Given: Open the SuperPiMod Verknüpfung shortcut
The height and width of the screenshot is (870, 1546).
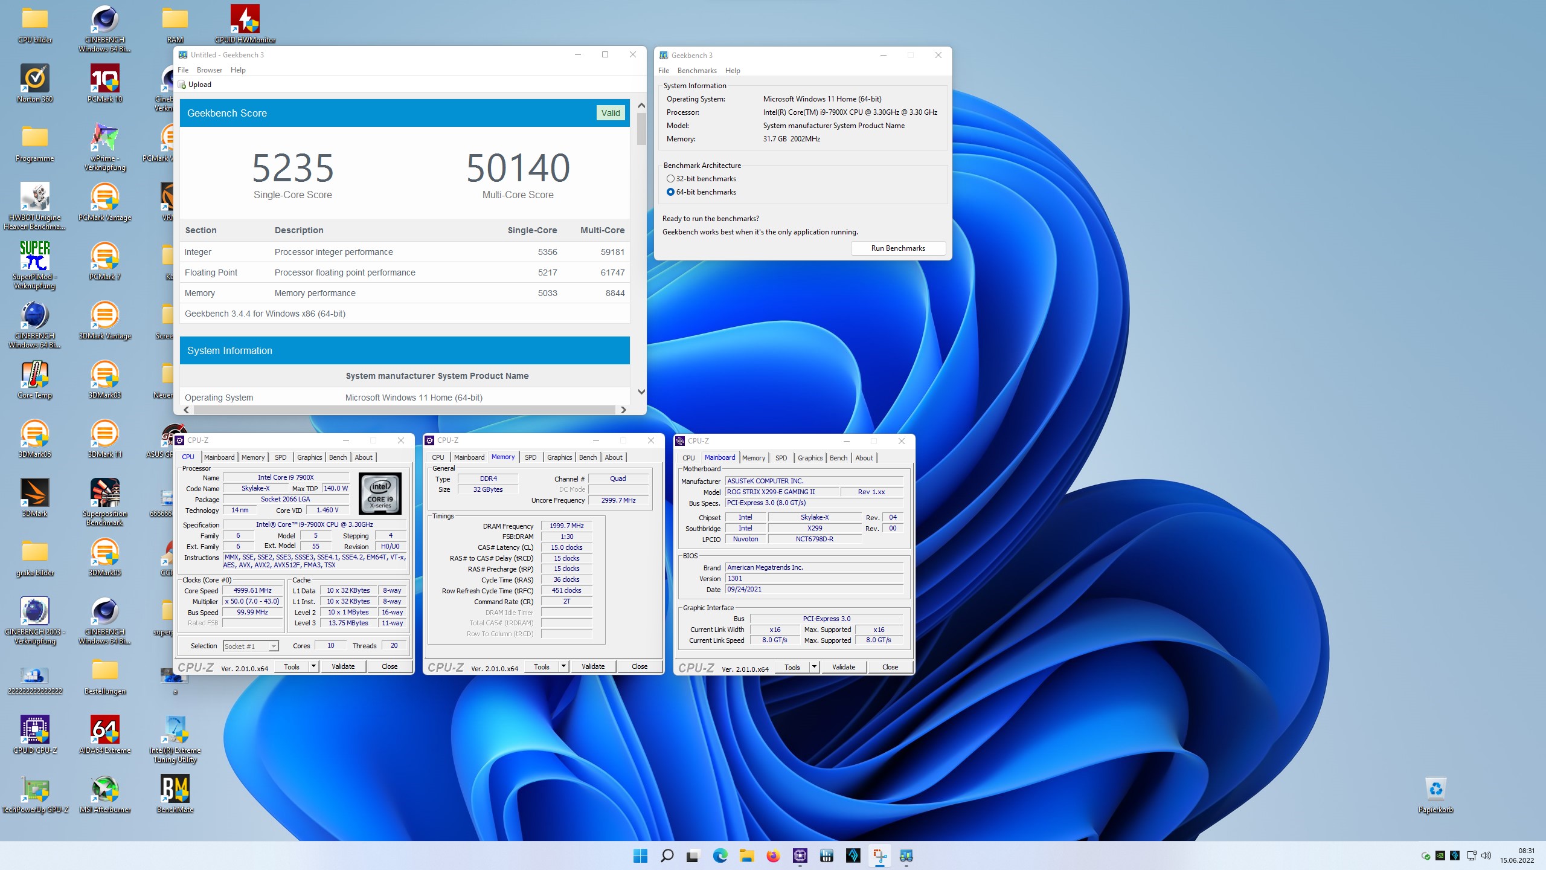Looking at the screenshot, I should point(35,265).
